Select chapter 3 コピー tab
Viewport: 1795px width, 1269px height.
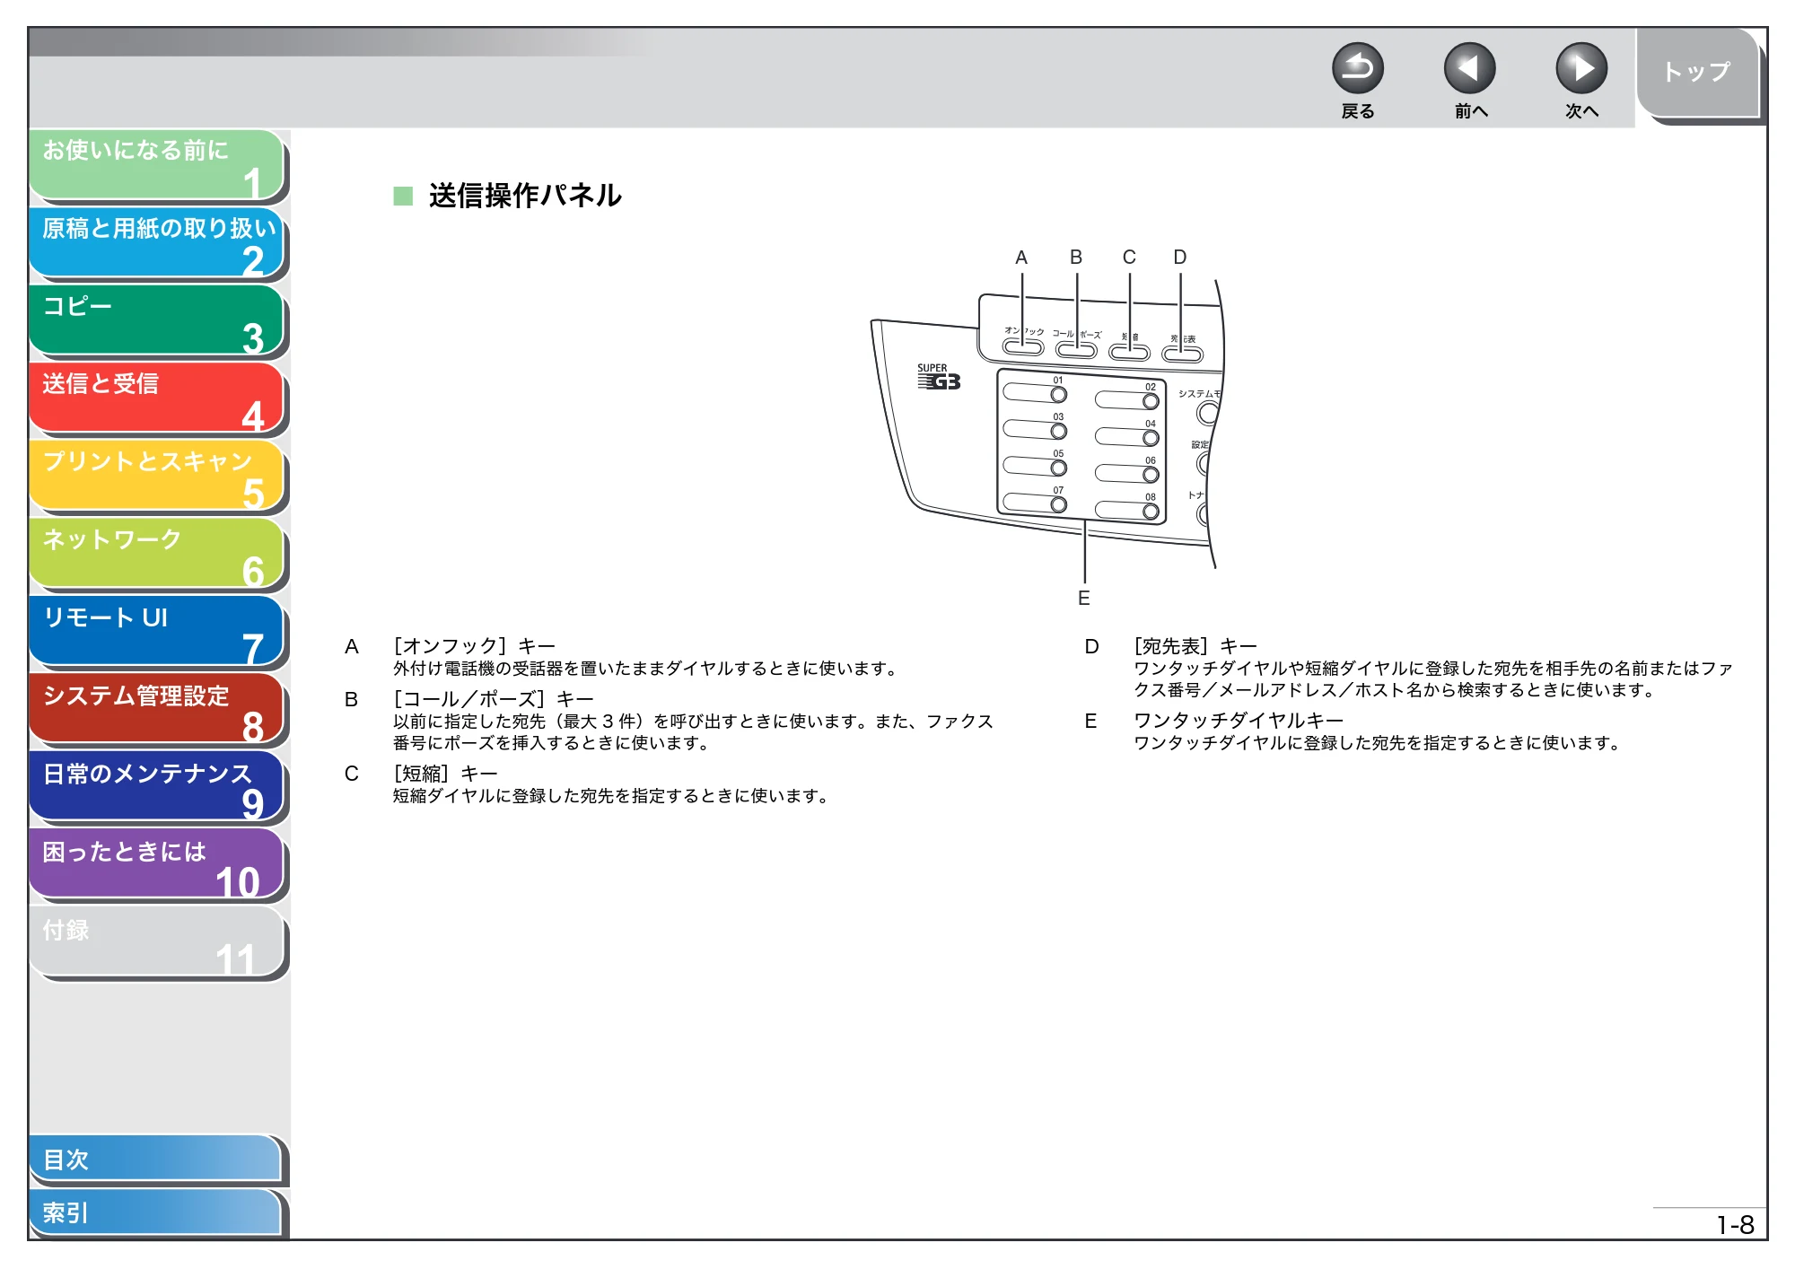click(x=157, y=320)
